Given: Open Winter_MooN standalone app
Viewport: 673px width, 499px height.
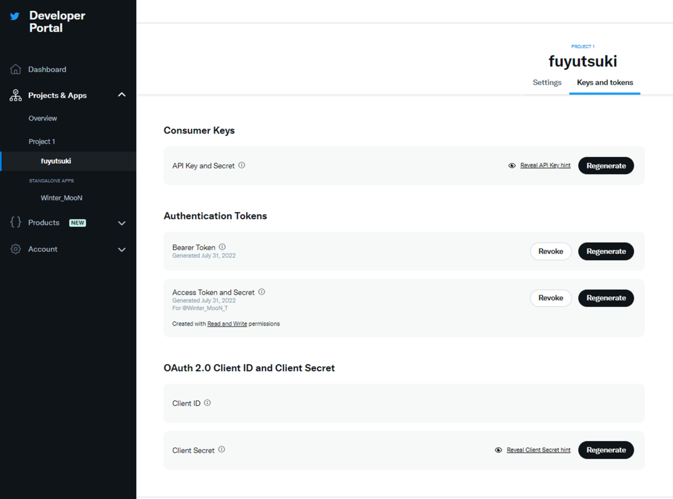Looking at the screenshot, I should [x=62, y=198].
